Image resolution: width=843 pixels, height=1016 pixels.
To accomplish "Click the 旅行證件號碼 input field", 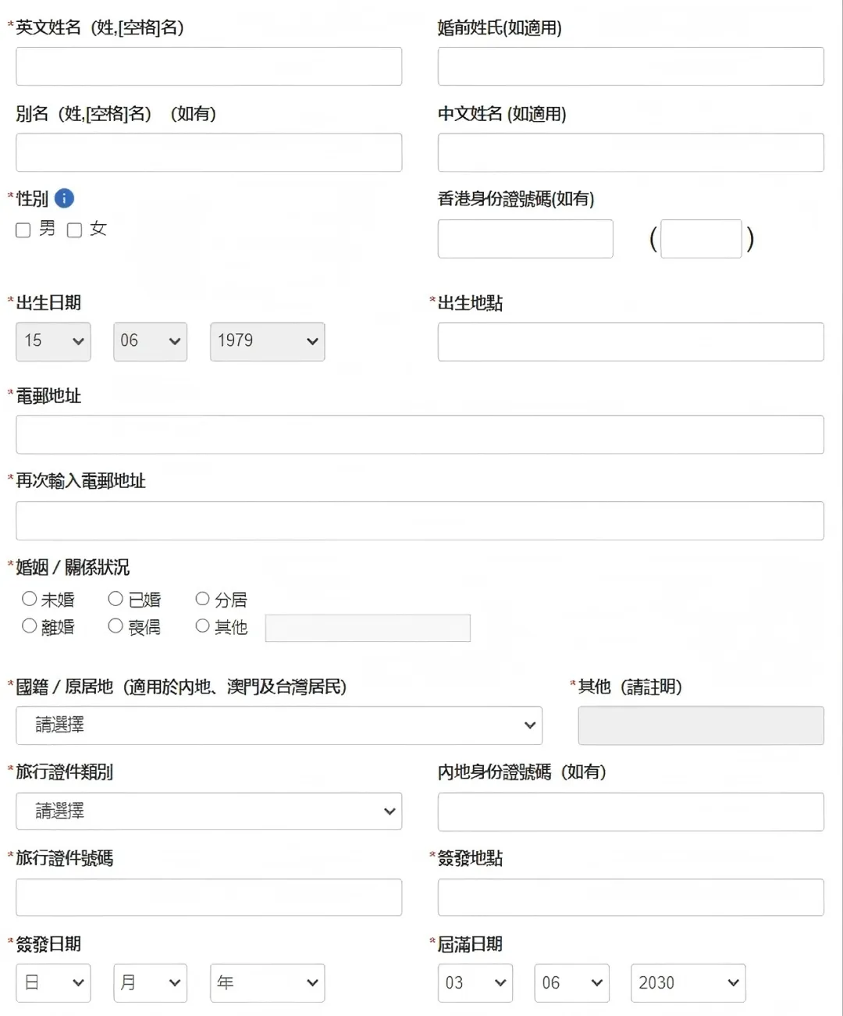I will 208,897.
